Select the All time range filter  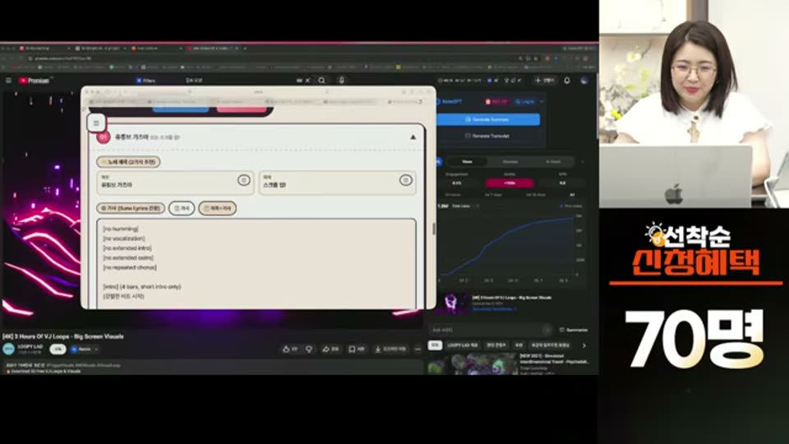click(x=572, y=194)
